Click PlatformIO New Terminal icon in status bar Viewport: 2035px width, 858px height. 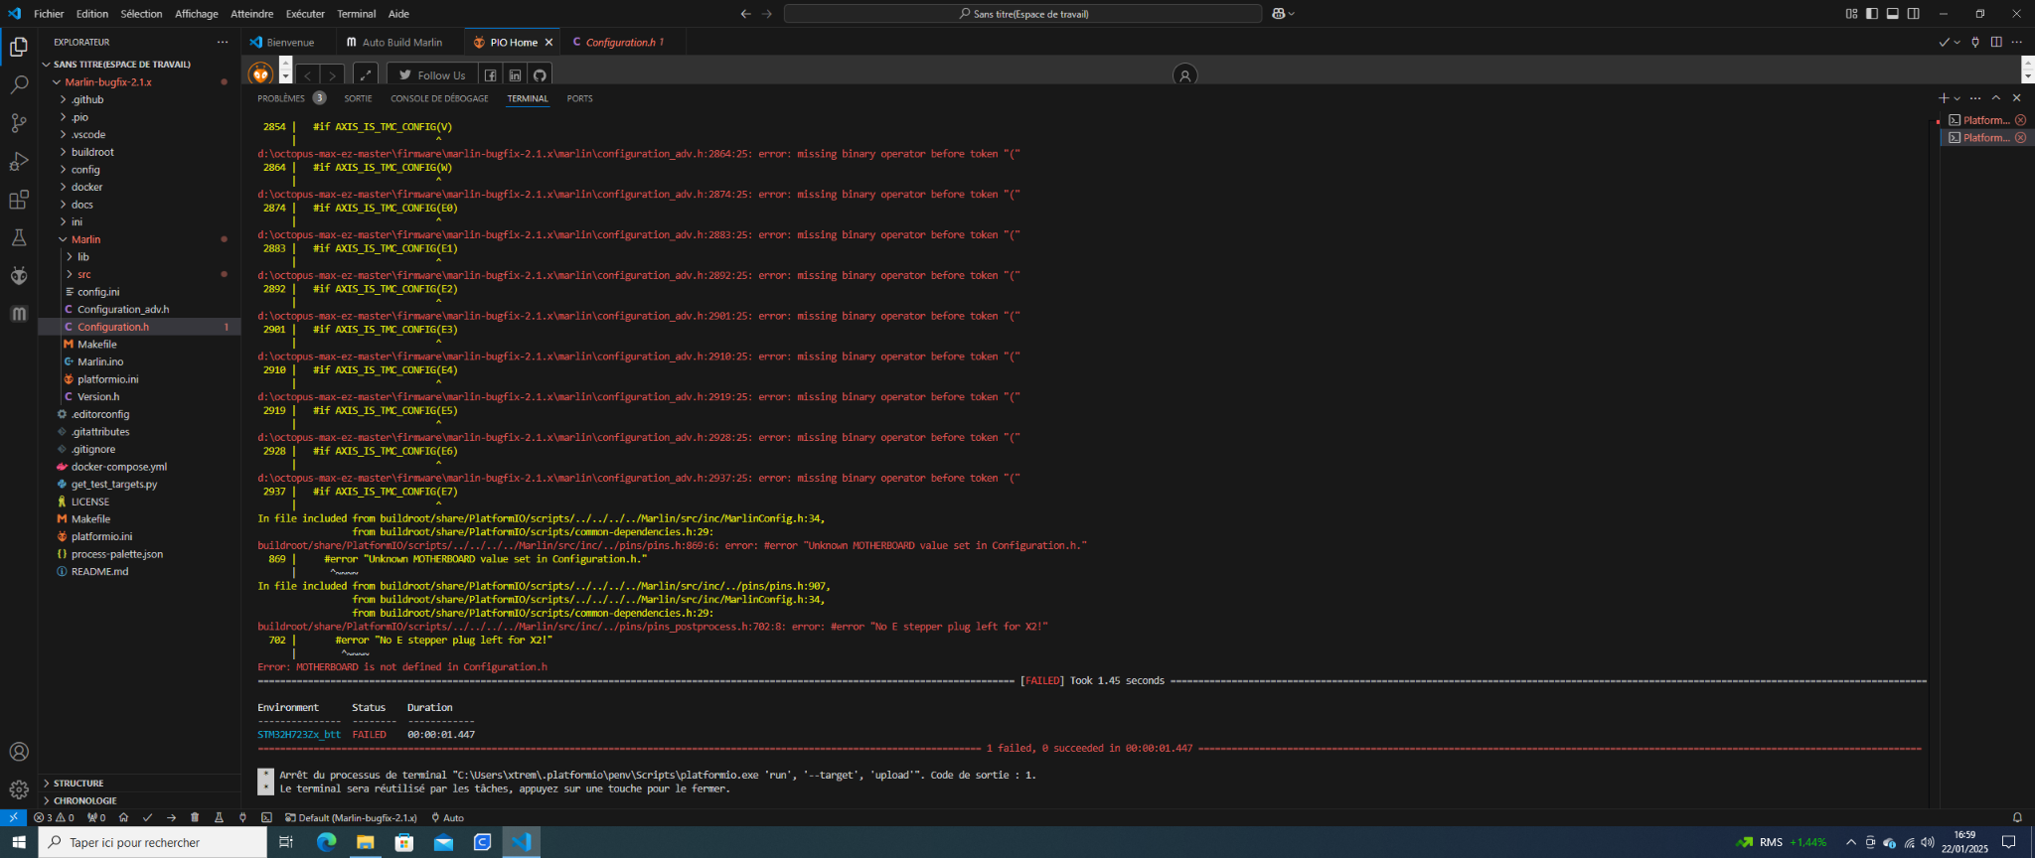(x=266, y=818)
